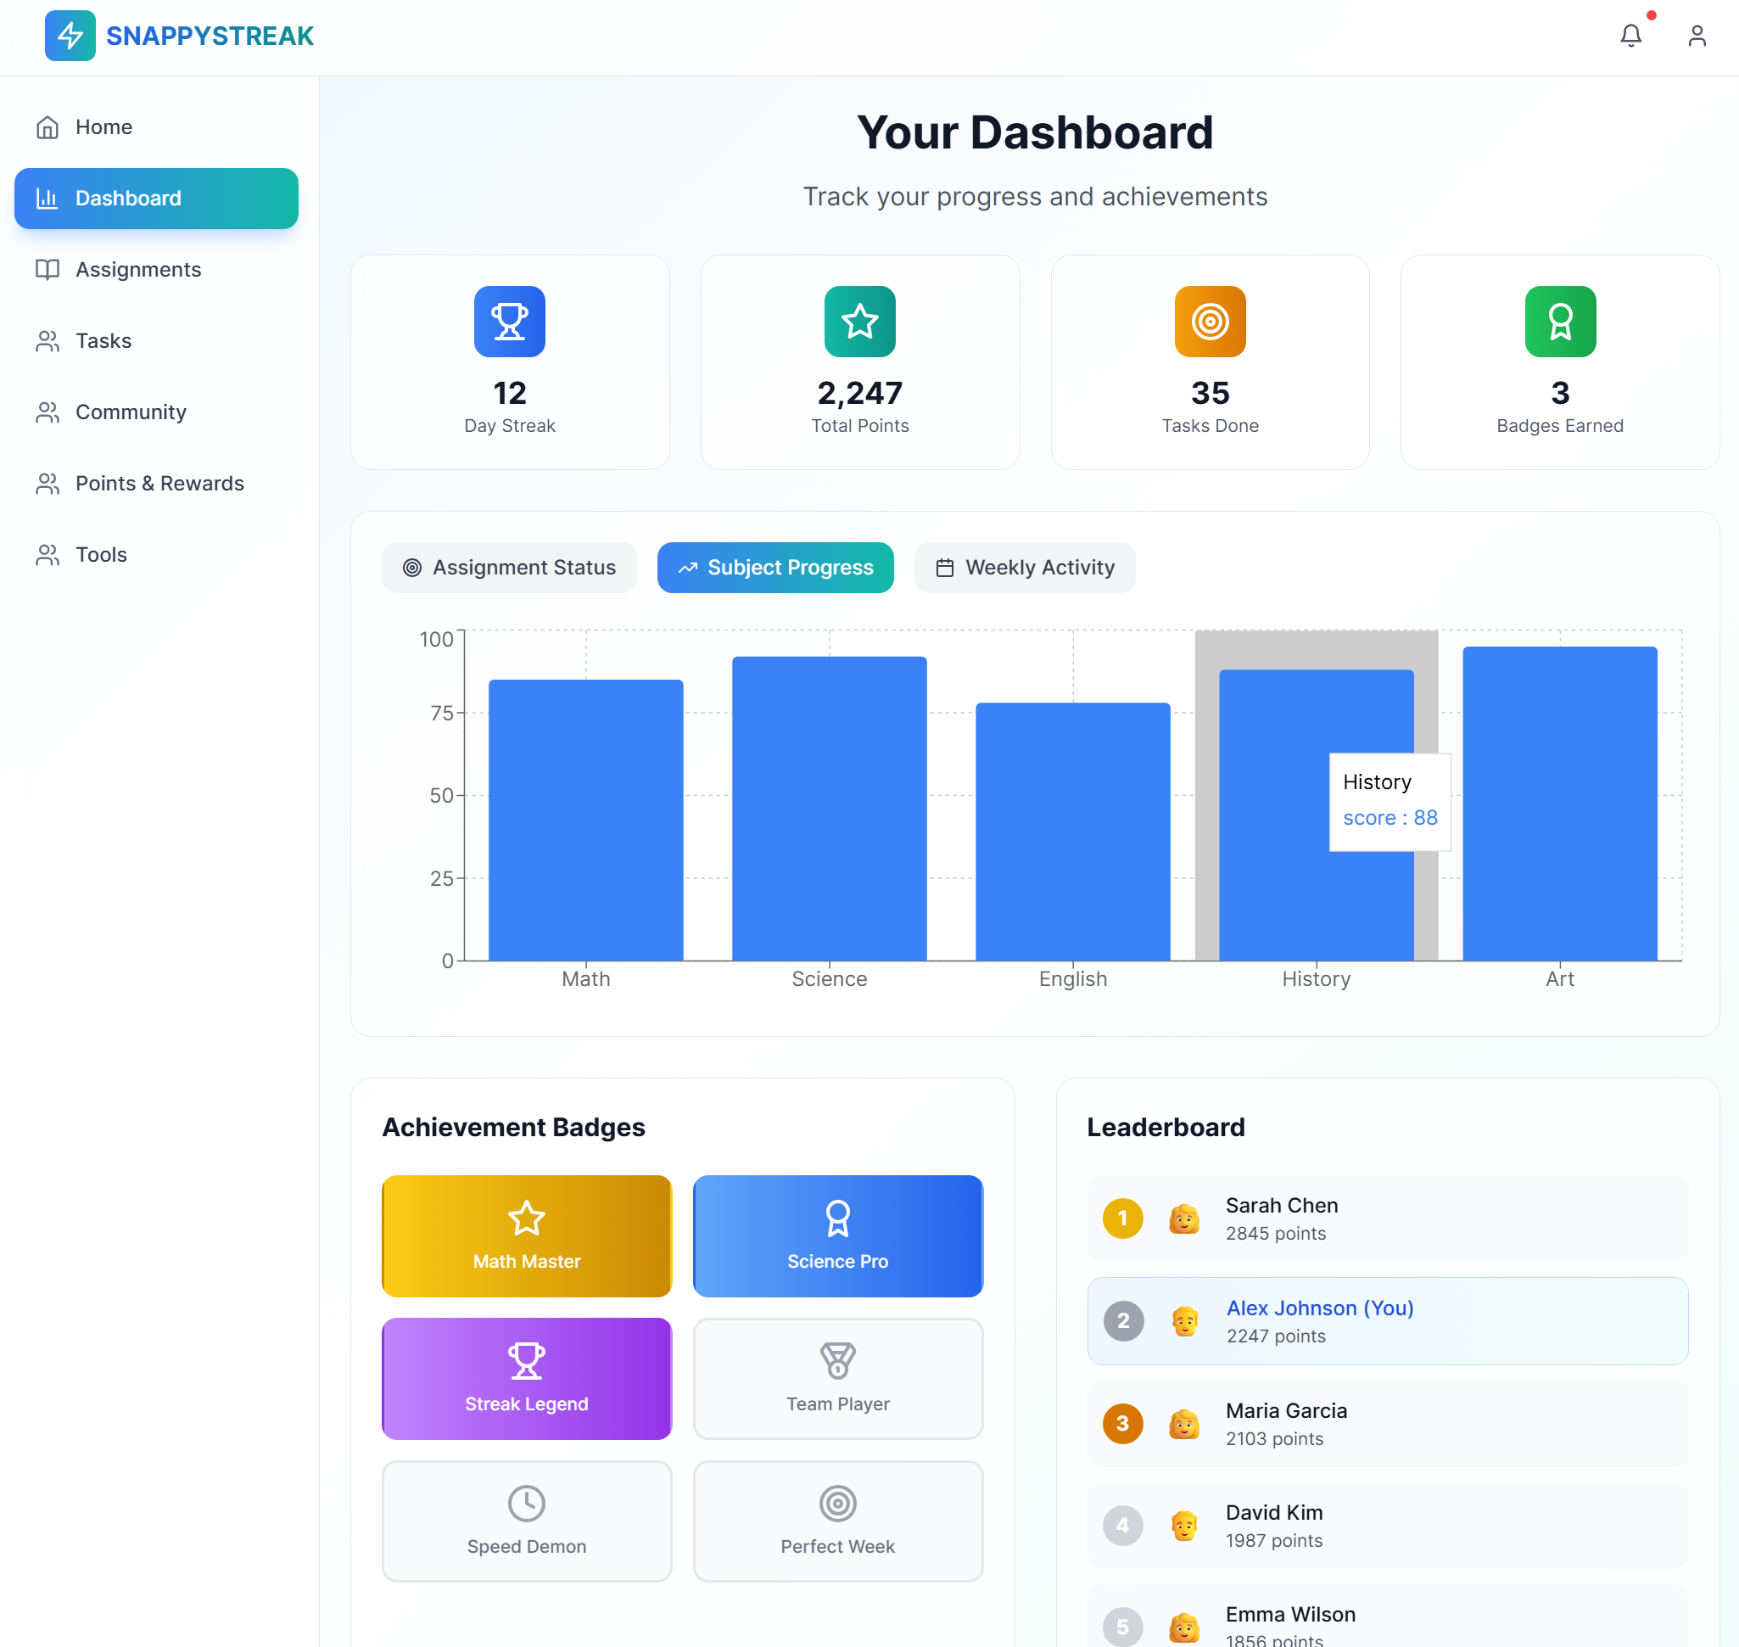Open Assignments in the sidebar
1739x1647 pixels.
click(137, 270)
